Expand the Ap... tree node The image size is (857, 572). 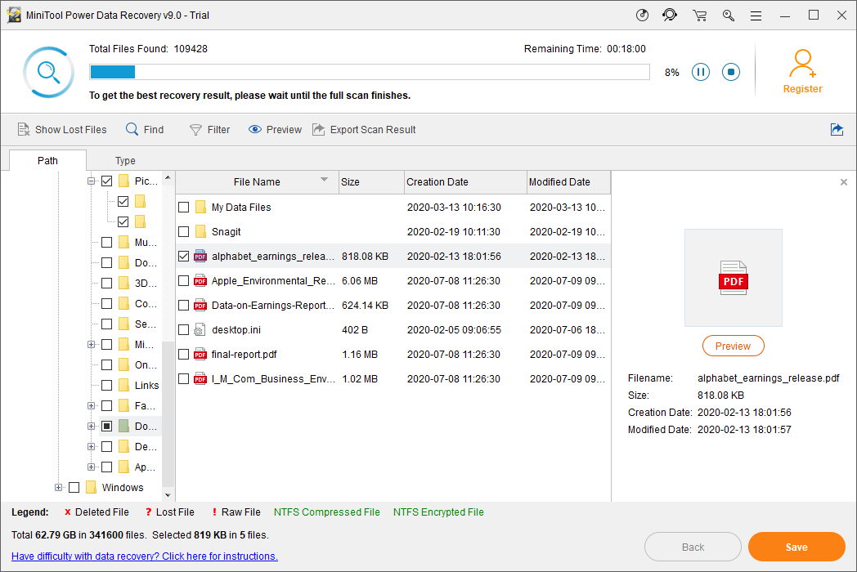92,467
